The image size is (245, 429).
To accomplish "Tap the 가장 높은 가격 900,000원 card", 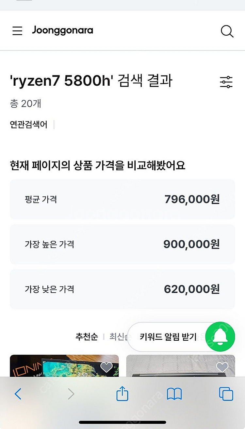I will point(122,244).
